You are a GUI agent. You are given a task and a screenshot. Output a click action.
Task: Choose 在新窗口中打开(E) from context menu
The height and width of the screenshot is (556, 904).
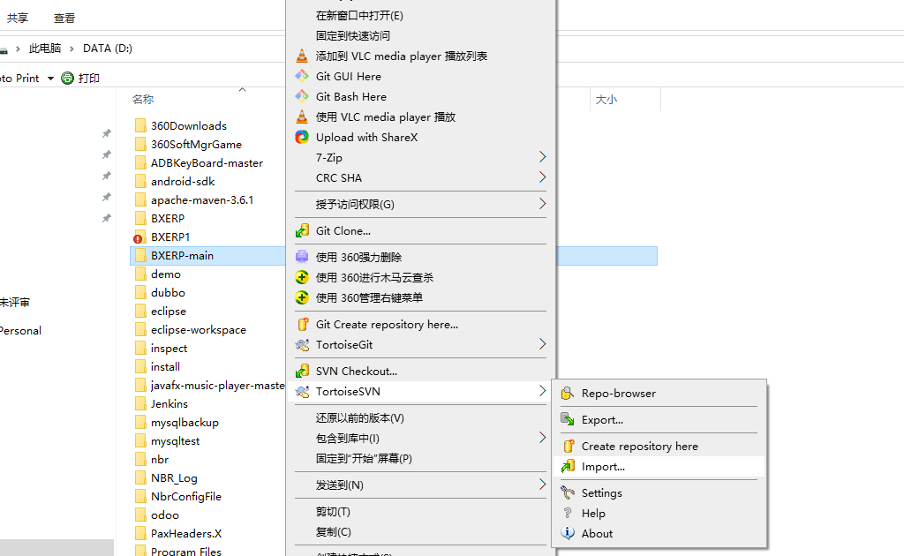pyautogui.click(x=360, y=16)
